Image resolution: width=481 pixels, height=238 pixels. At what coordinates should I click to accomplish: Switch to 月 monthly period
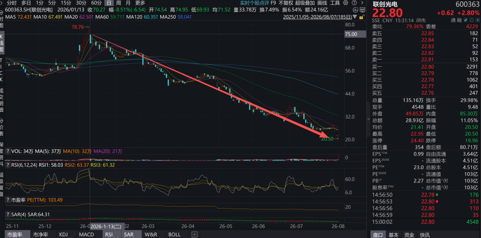click(x=128, y=3)
